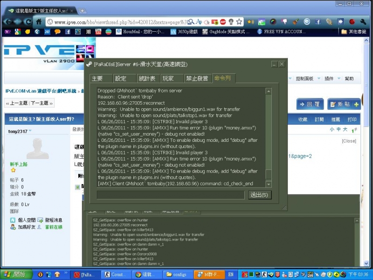This screenshot has height=280, width=373.
Task: Select the small font size 小
Action: click(332, 129)
